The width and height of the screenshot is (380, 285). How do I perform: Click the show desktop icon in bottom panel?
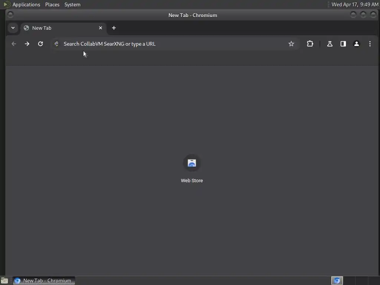4,281
